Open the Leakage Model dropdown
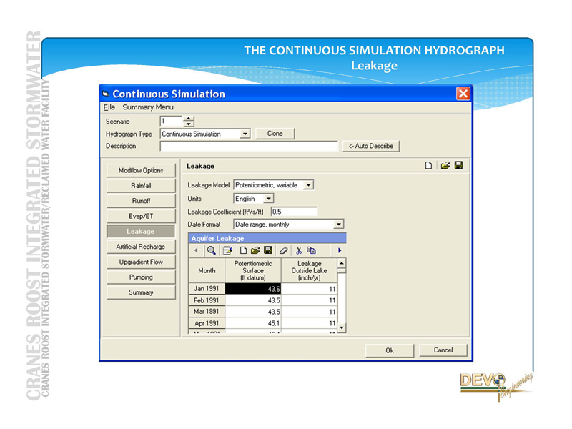Screen dimensions: 572x429 click(308, 185)
